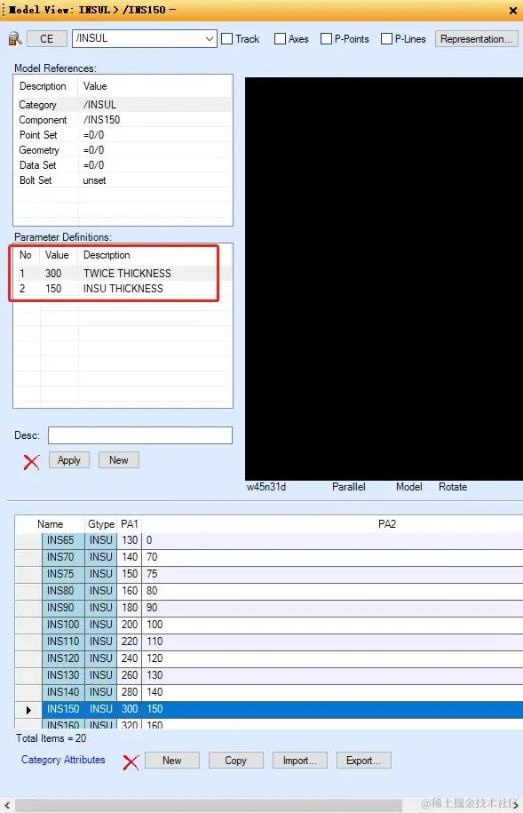
Task: Enable the Track checkbox
Action: 227,39
